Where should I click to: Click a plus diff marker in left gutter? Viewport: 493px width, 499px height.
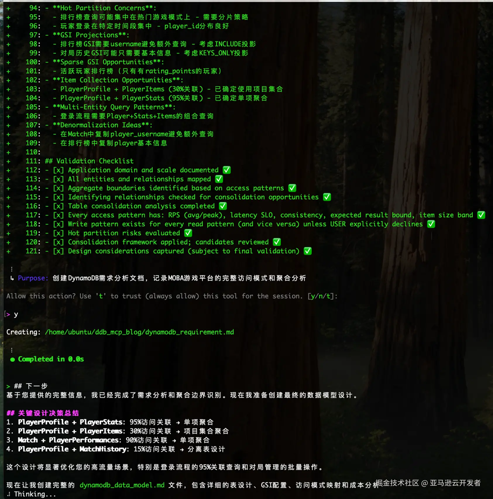[x=8, y=170]
